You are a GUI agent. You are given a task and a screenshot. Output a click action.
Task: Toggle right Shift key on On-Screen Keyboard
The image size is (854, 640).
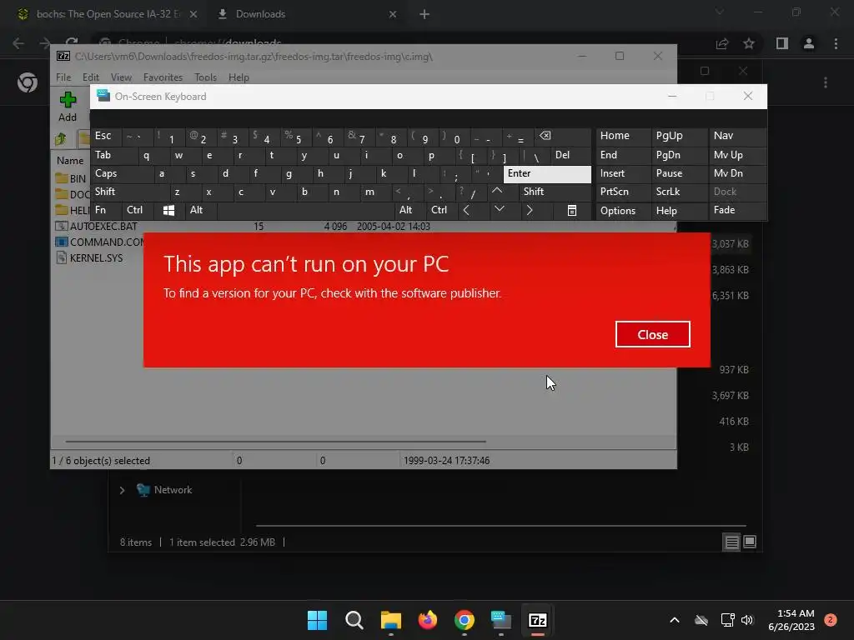tap(555, 192)
